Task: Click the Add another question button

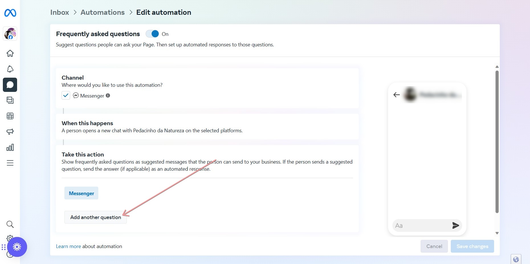Action: tap(95, 217)
